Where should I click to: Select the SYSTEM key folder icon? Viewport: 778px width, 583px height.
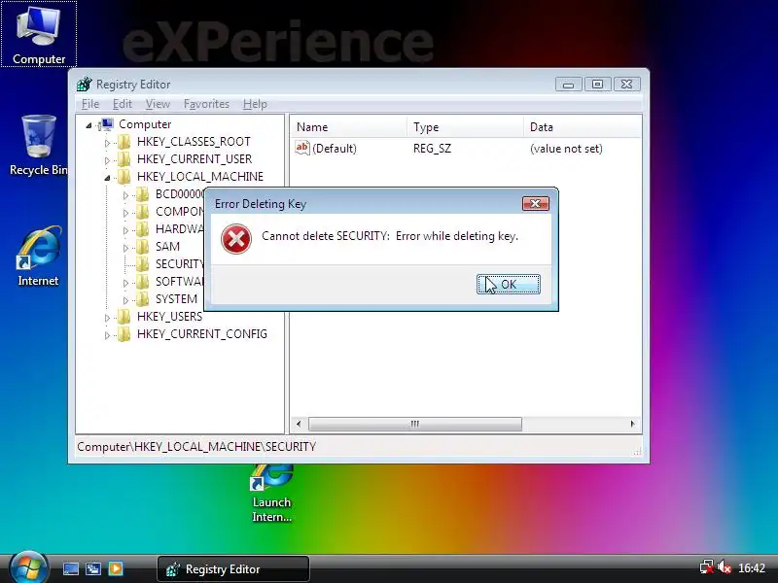(x=142, y=299)
